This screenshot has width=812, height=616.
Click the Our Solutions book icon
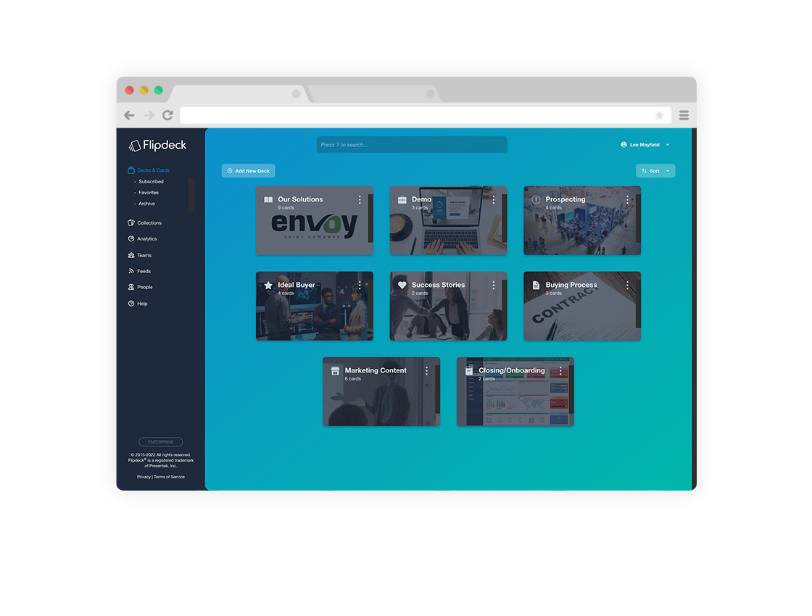click(268, 200)
